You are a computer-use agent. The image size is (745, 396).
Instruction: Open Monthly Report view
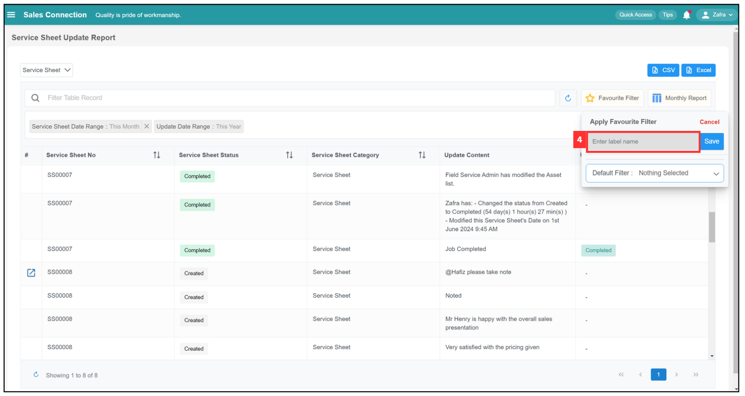point(680,98)
